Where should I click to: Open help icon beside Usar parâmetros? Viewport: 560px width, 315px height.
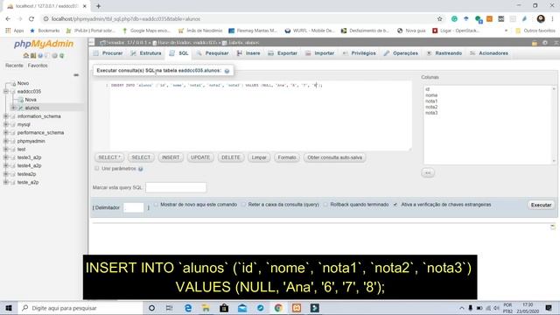(x=141, y=169)
